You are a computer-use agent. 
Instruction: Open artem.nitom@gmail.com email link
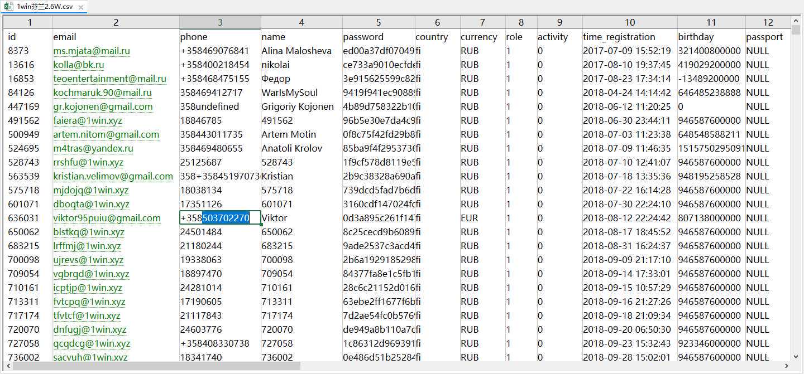(x=106, y=134)
